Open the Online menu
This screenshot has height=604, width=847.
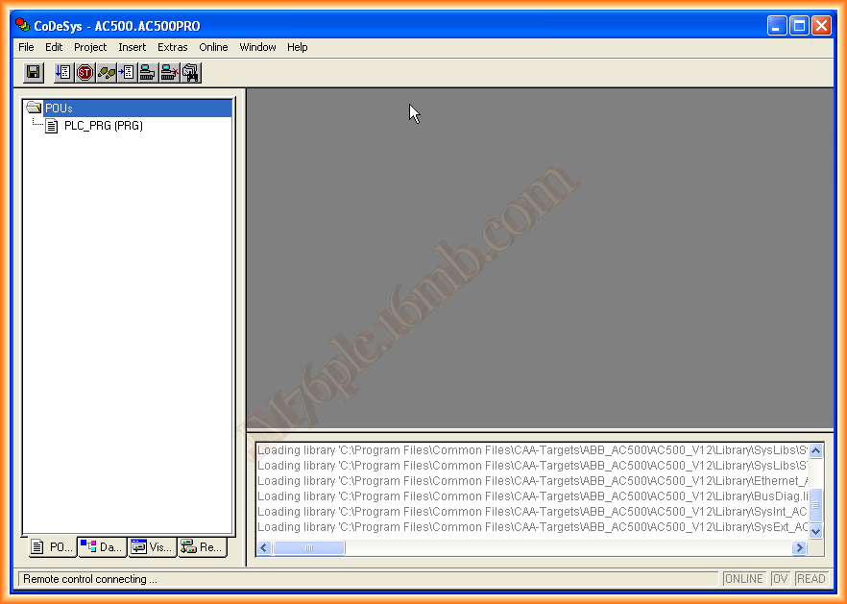pos(213,47)
